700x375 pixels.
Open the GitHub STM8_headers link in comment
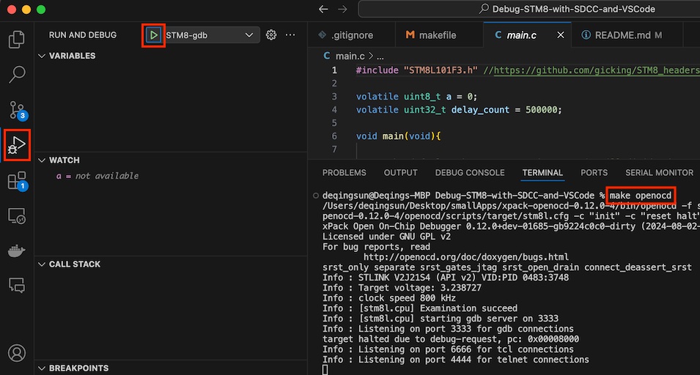pos(597,70)
